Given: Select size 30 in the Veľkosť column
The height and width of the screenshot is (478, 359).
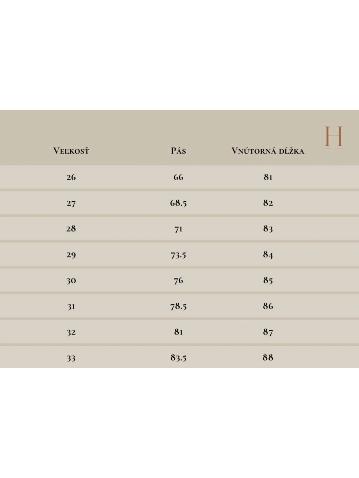Looking at the screenshot, I should (x=71, y=280).
